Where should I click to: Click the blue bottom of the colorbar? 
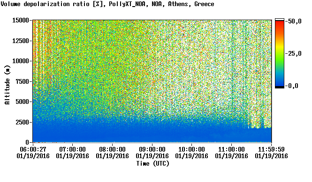(x=280, y=83)
